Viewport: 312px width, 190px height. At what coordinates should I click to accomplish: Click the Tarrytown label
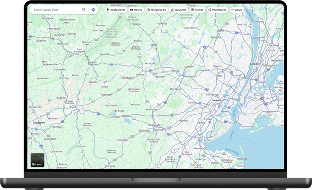click(x=260, y=37)
